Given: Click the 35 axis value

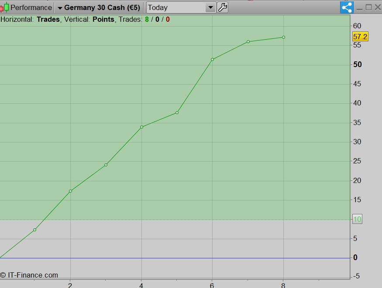Looking at the screenshot, I should point(357,122).
